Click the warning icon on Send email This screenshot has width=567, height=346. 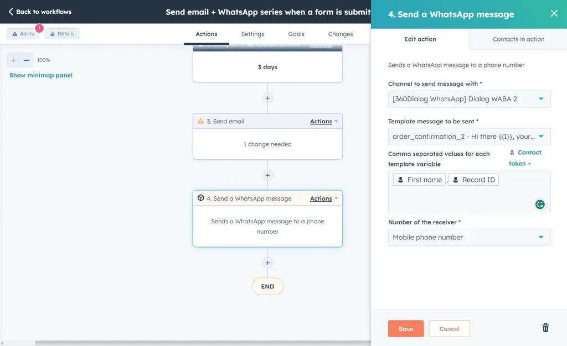coord(200,121)
